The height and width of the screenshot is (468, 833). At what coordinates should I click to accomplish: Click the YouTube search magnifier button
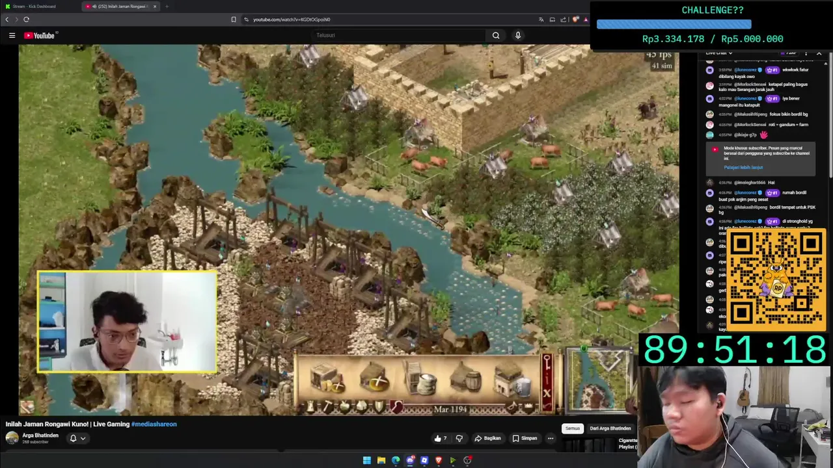tap(496, 35)
